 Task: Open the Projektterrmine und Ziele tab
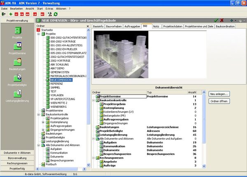pos(198,26)
